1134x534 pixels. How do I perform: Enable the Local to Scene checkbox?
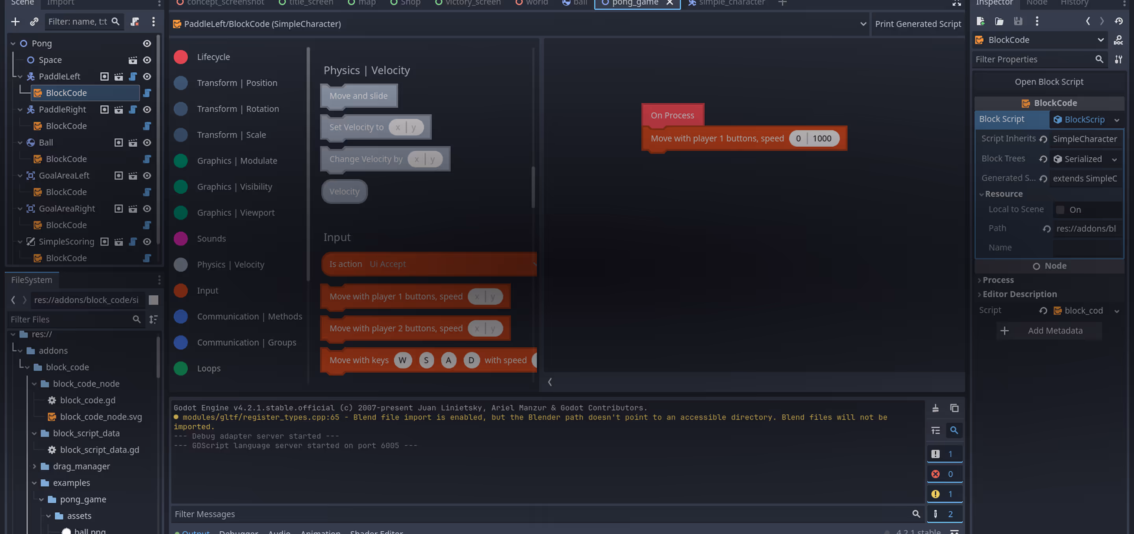click(x=1060, y=210)
